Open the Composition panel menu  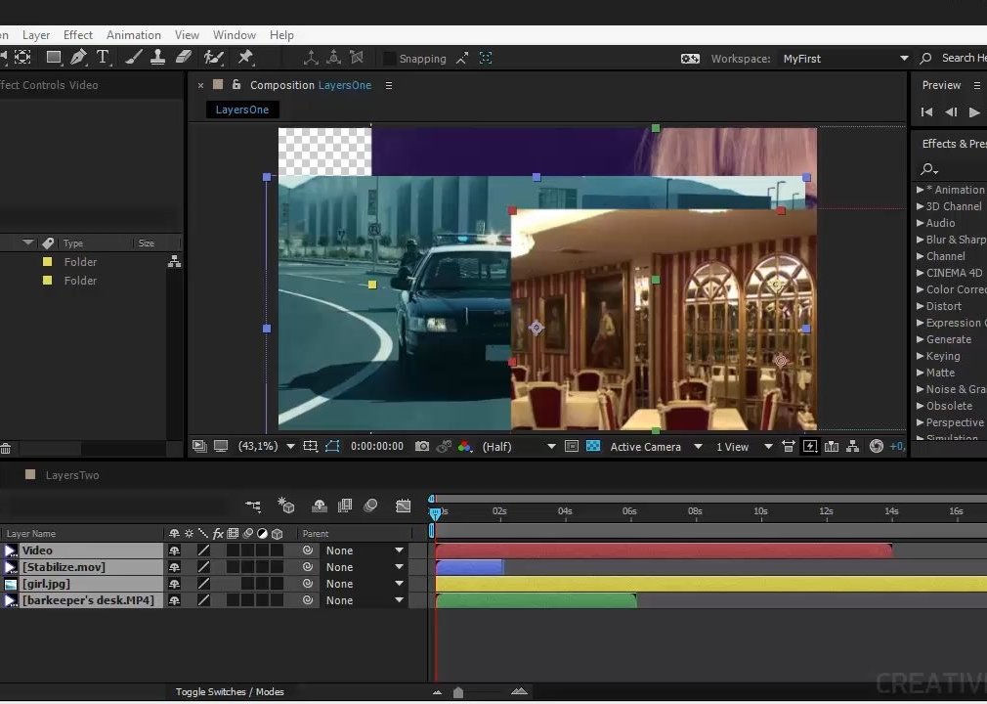389,85
